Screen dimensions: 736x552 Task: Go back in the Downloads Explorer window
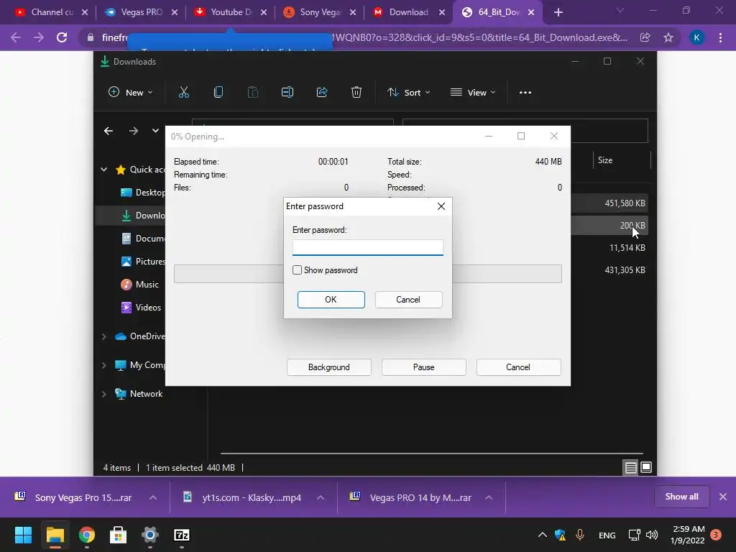click(x=109, y=131)
